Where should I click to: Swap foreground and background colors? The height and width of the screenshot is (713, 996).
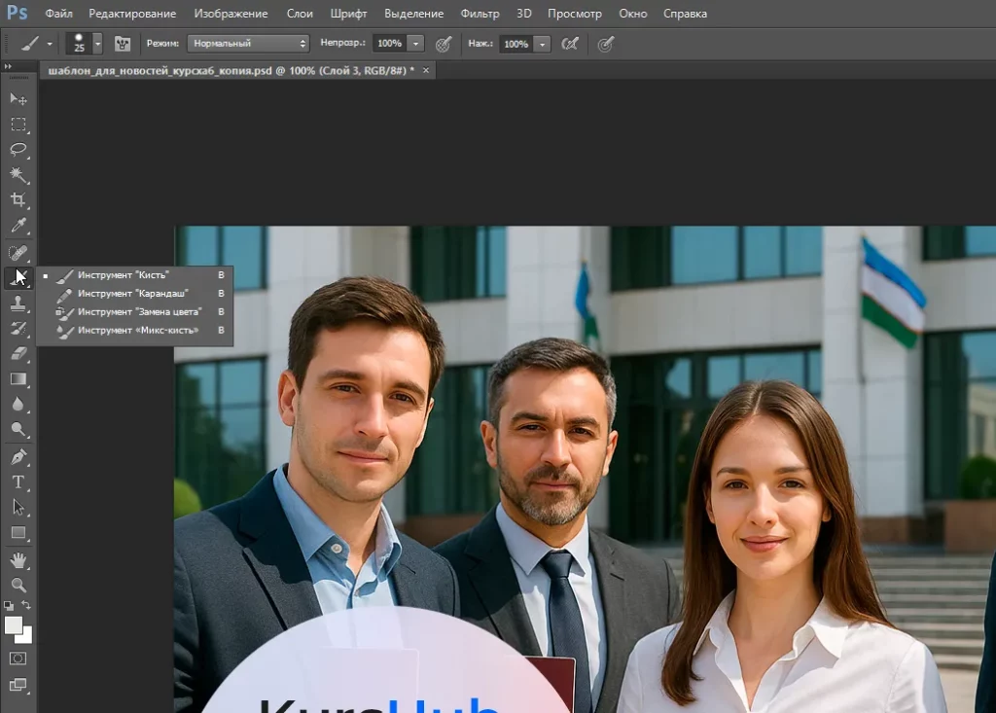[26, 605]
